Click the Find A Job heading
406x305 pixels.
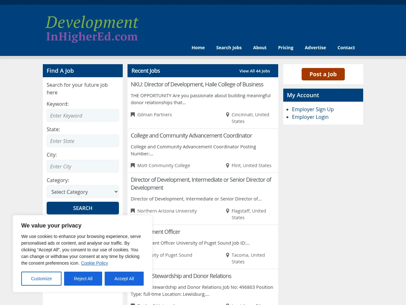pyautogui.click(x=60, y=71)
